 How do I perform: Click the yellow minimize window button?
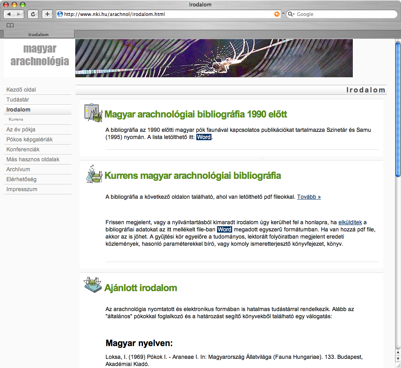tap(14, 5)
